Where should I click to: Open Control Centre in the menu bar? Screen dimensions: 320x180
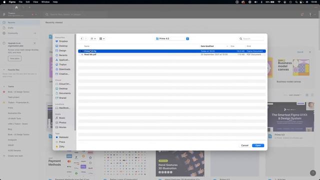click(x=301, y=2)
